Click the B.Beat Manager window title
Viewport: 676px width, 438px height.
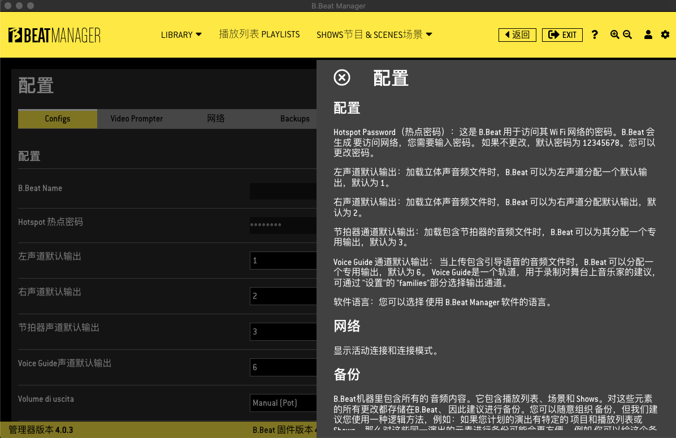[339, 6]
